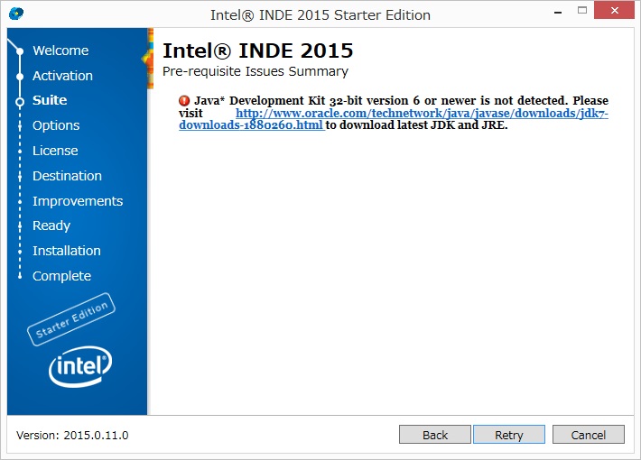Select the Welcome step in sidebar
The width and height of the screenshot is (641, 460).
(60, 51)
